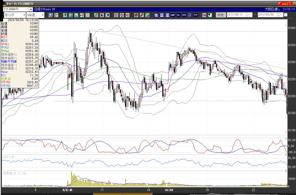The height and width of the screenshot is (195, 296).
Task: Click the 始値 open price row
Action: (19, 23)
